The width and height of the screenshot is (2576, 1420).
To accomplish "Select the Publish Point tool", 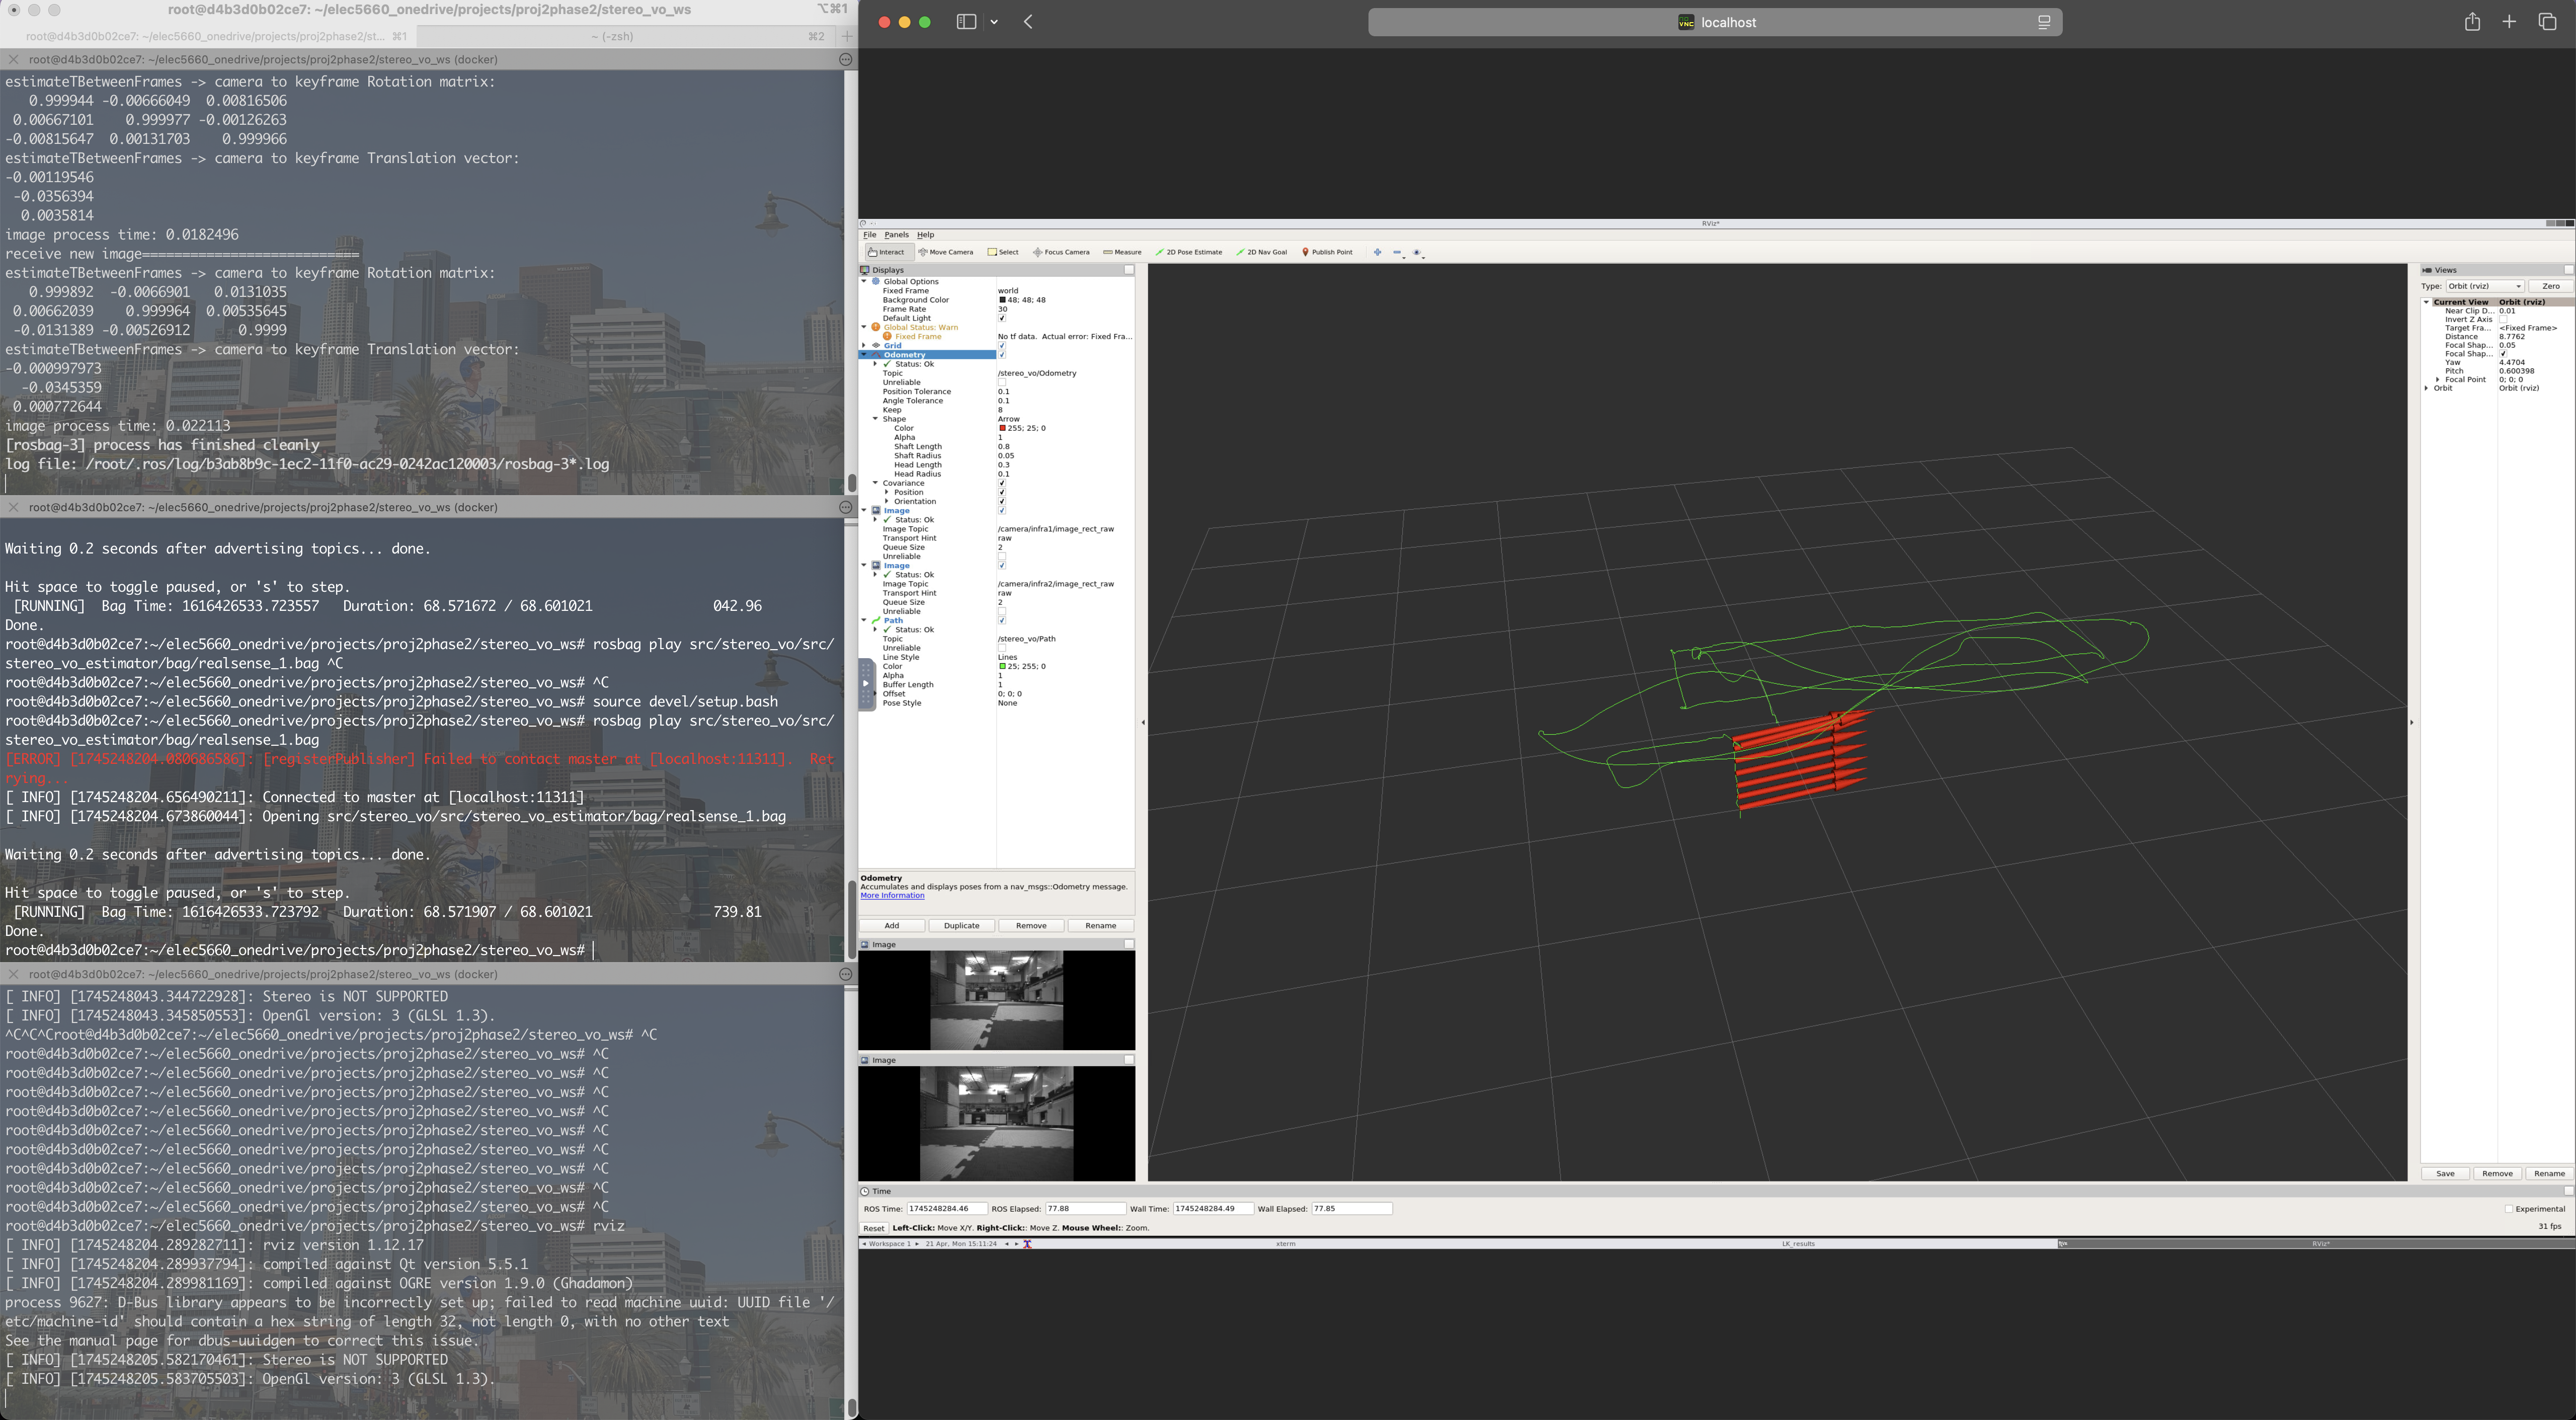I will click(x=1327, y=252).
